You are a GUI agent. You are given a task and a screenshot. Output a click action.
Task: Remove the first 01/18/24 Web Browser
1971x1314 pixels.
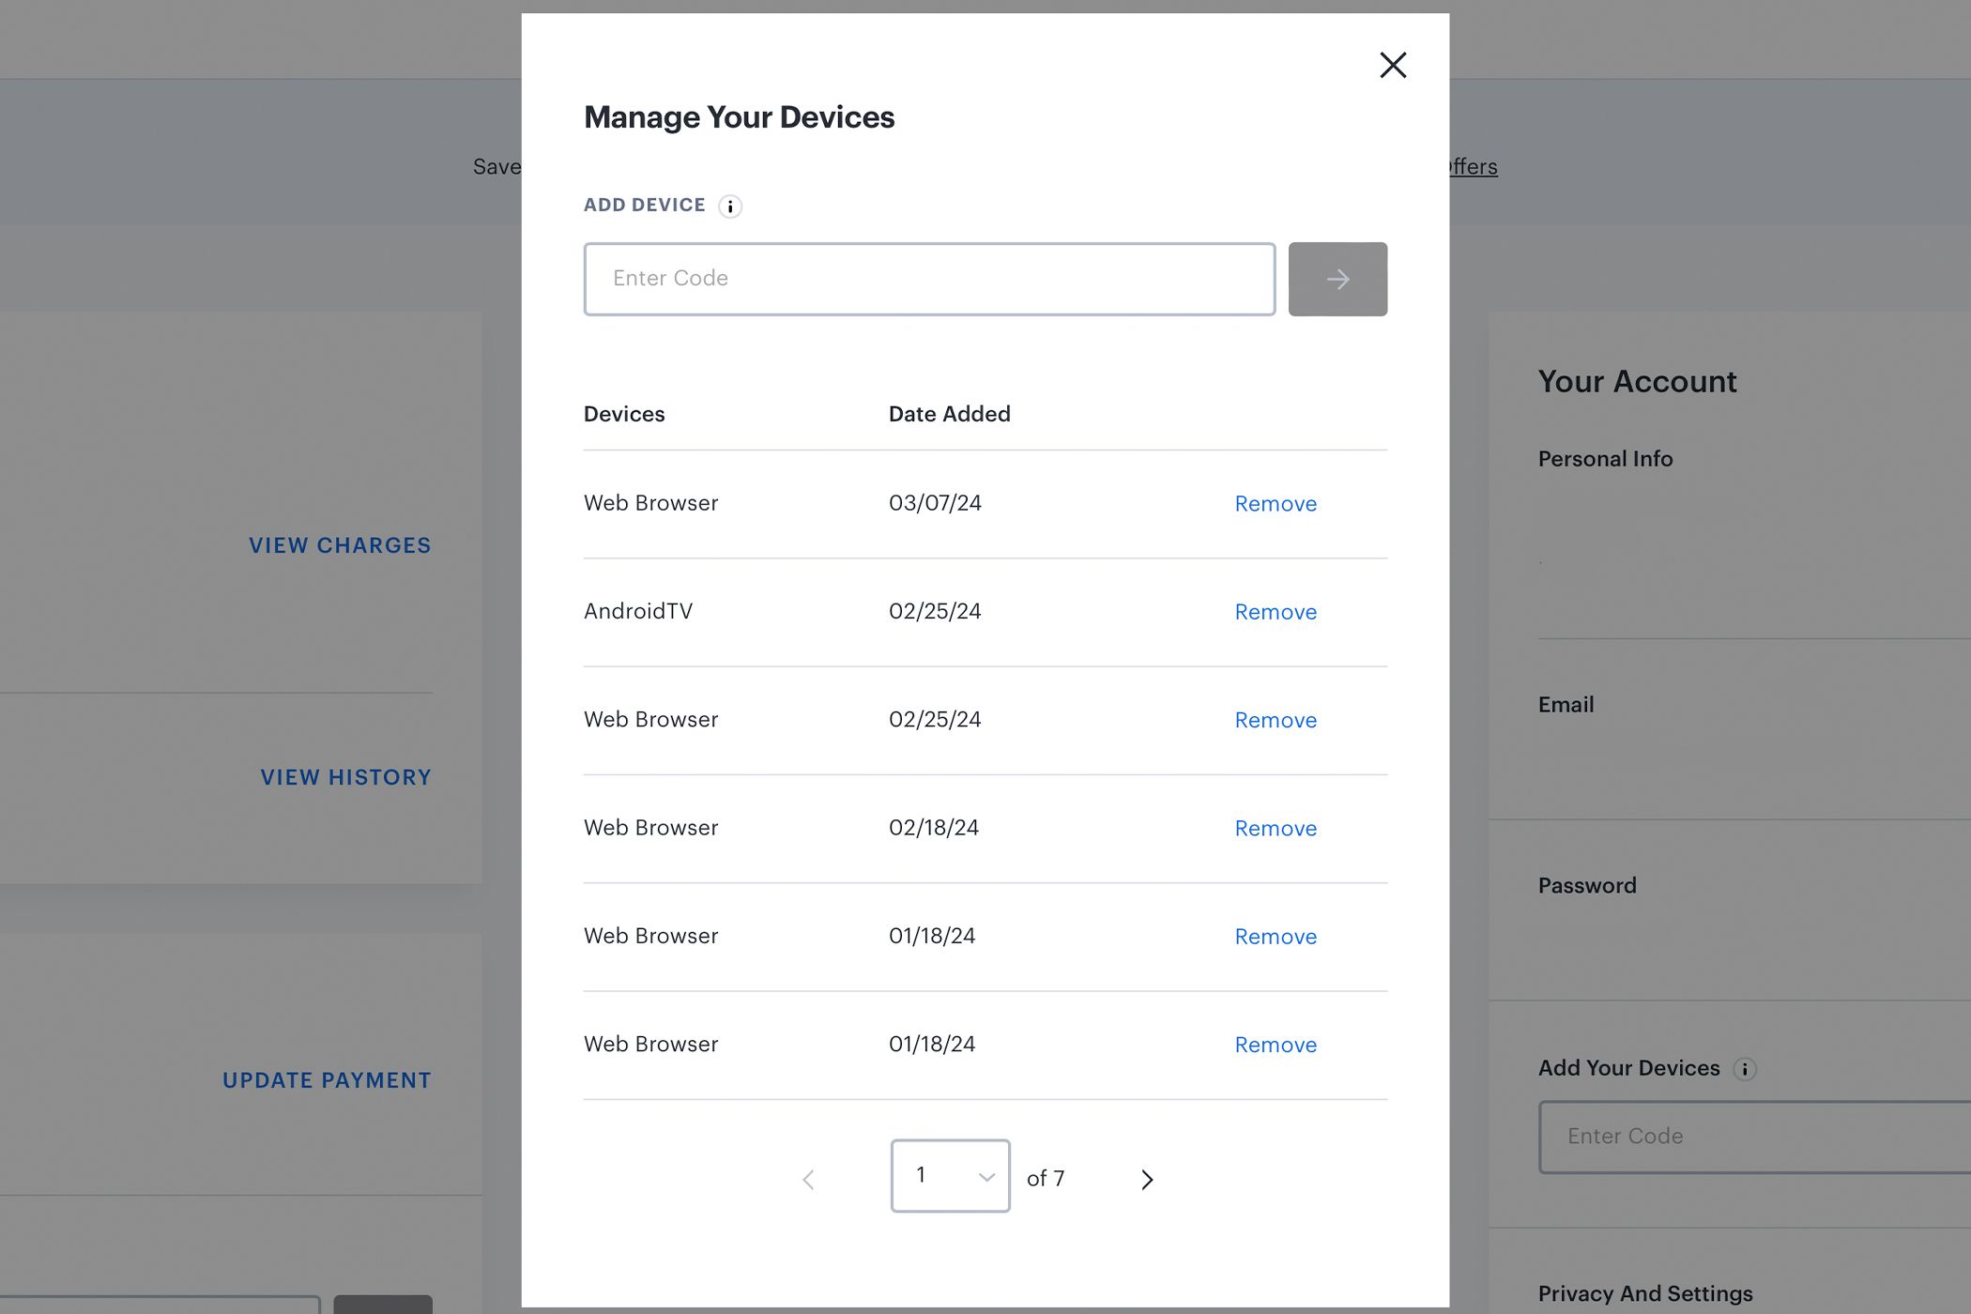(1276, 937)
